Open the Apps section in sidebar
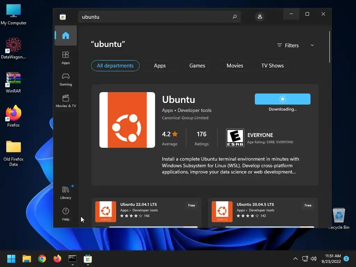Screen dimensions: 356x267 point(66,58)
